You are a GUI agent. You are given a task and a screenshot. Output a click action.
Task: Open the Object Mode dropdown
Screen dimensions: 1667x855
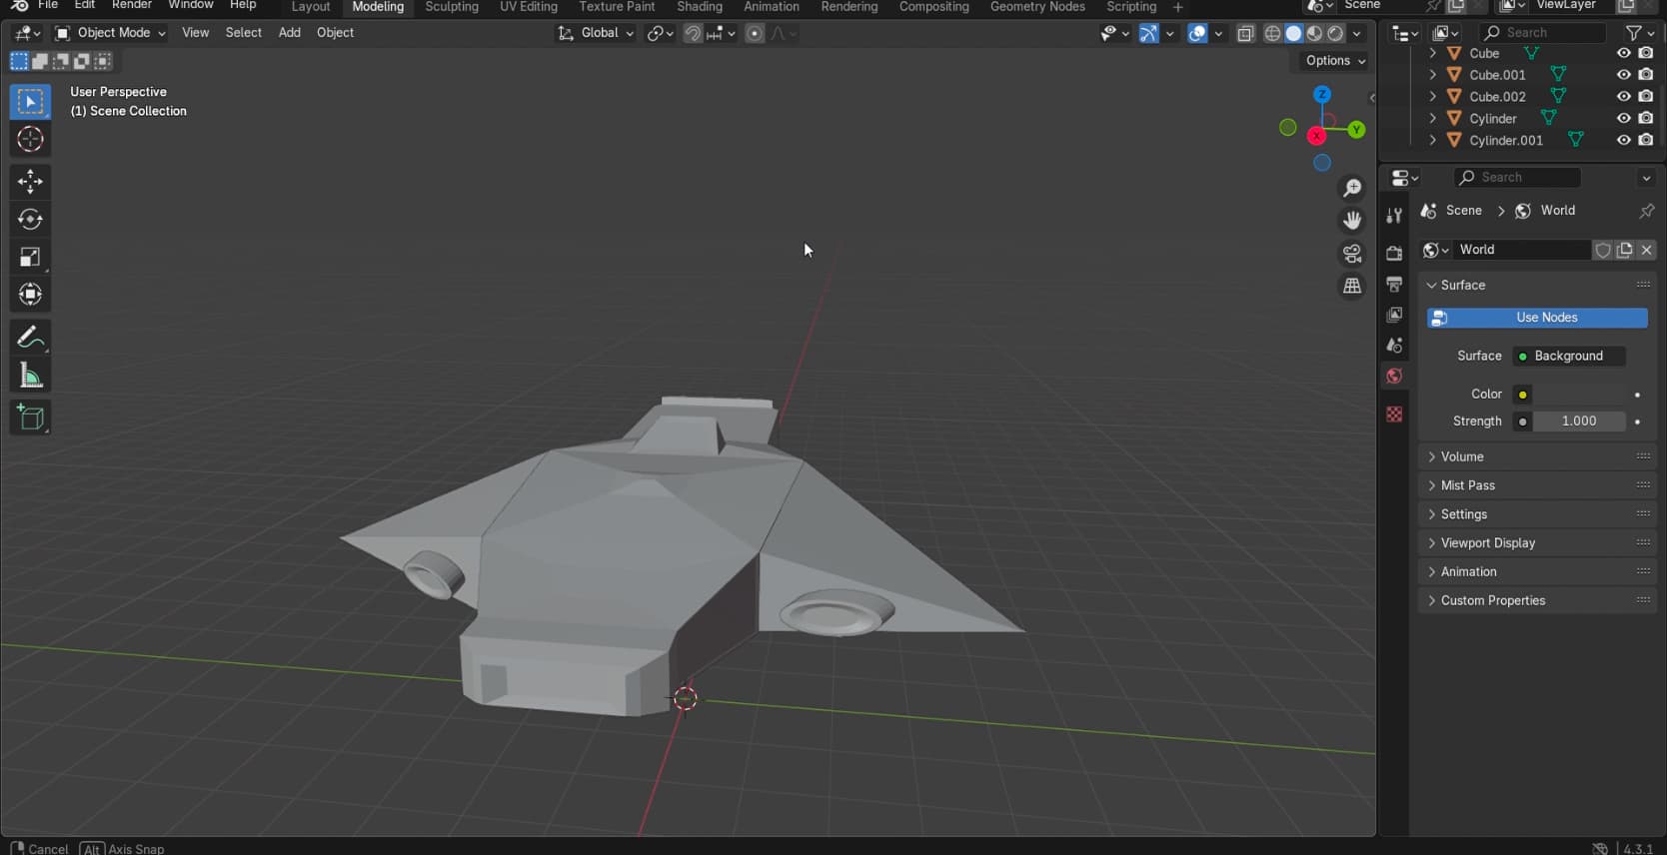[111, 33]
